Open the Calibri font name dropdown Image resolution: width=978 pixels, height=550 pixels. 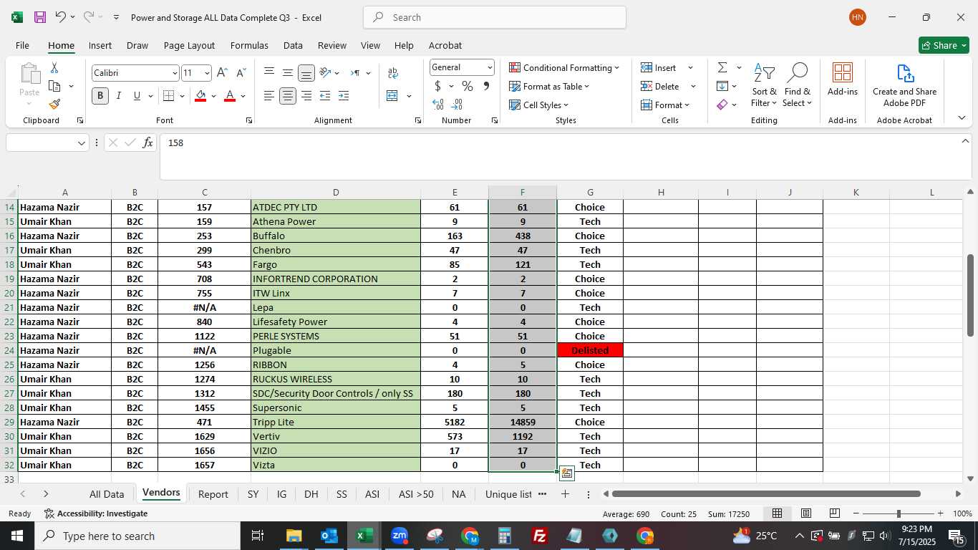pyautogui.click(x=174, y=73)
